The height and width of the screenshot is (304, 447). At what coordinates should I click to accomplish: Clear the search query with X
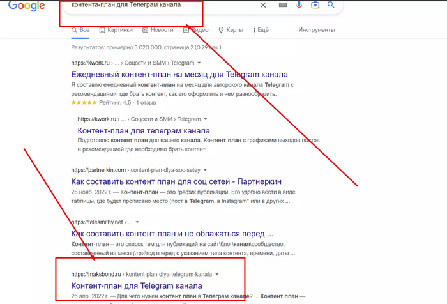pos(263,5)
